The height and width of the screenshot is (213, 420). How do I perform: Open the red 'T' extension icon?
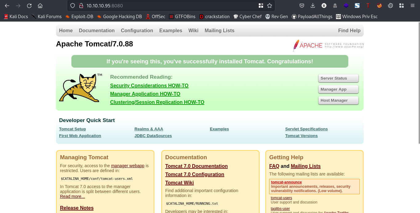click(368, 6)
